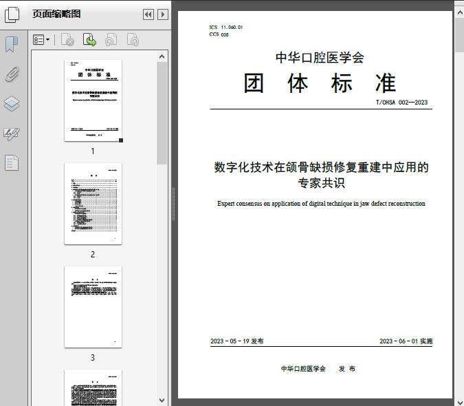The height and width of the screenshot is (406, 464).
Task: Click the CCS C05 code text
Action: point(219,34)
